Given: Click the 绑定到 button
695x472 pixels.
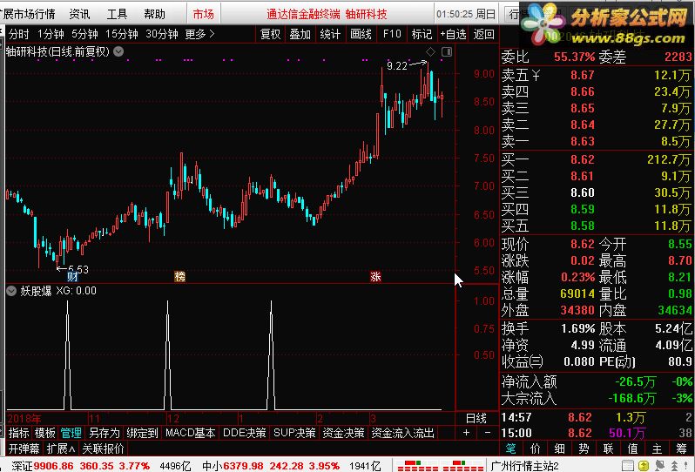Looking at the screenshot, I should point(142,433).
